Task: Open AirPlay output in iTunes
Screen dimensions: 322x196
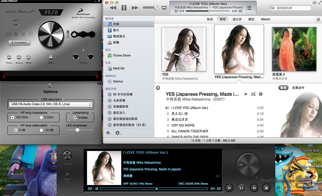Action: pyautogui.click(x=164, y=8)
